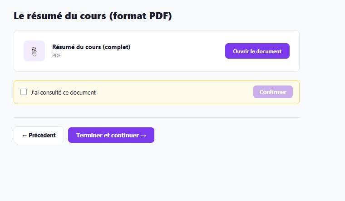Click (format PDF) in the page heading
Viewport: 345px width, 201px height.
[141, 16]
